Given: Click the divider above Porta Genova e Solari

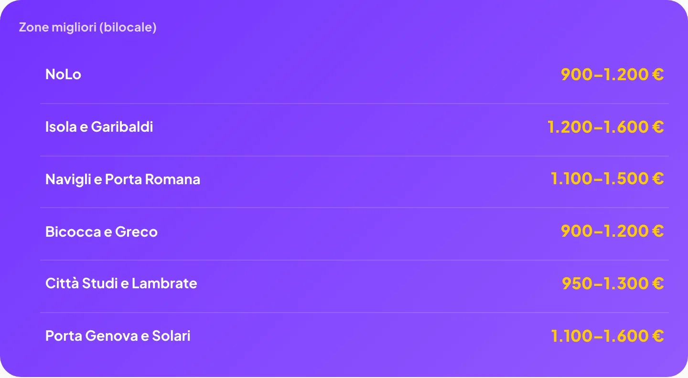Looking at the screenshot, I should (355, 313).
